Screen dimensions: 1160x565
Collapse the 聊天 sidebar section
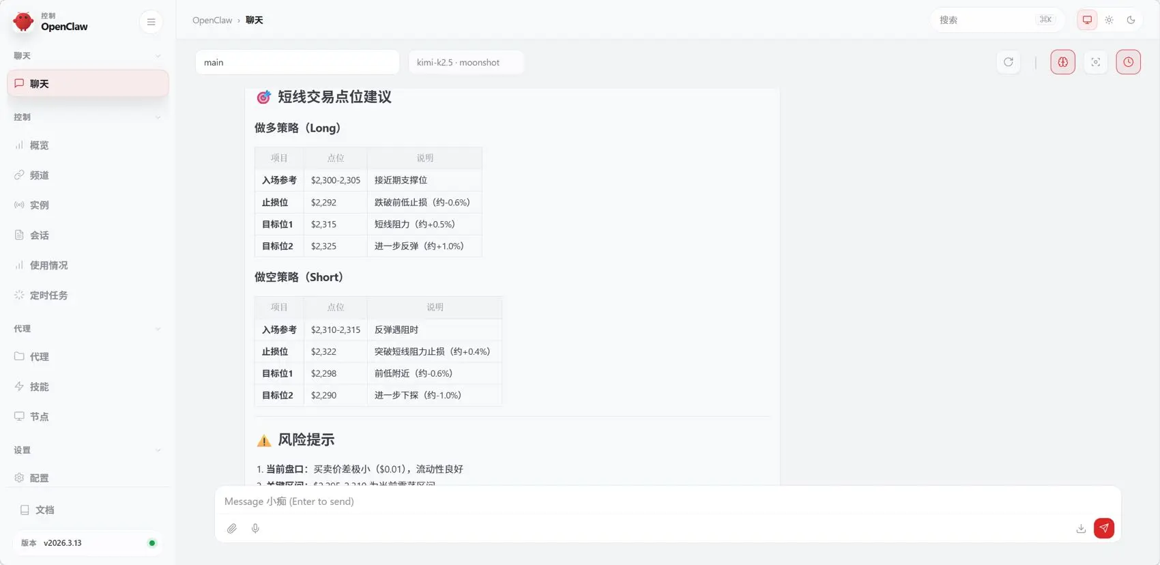pyautogui.click(x=88, y=56)
